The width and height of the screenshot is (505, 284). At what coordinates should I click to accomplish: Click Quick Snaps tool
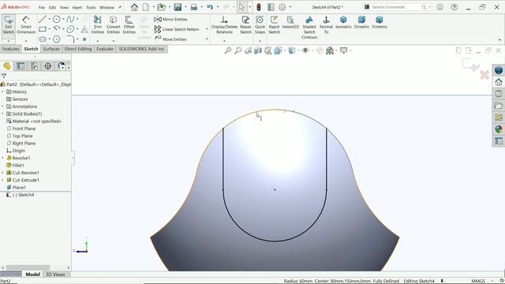260,24
